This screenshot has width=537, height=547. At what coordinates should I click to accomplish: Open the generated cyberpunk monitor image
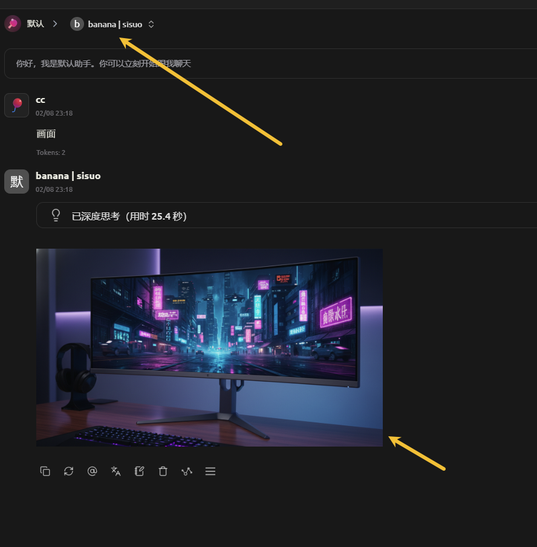[x=209, y=347]
